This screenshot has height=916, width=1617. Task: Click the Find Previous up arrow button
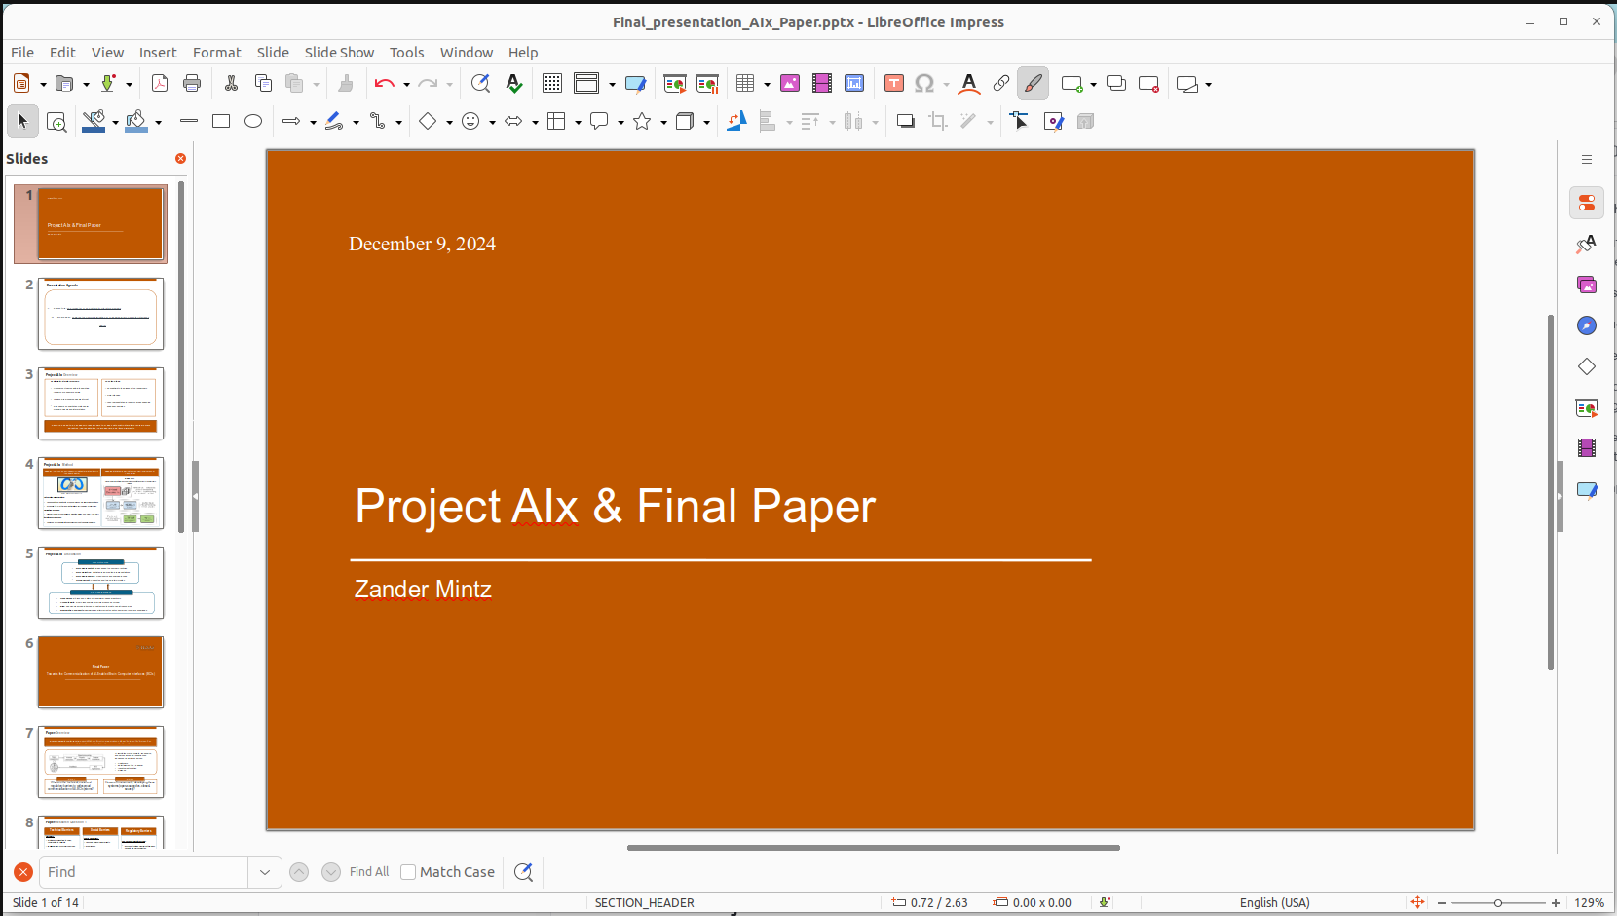click(x=299, y=872)
